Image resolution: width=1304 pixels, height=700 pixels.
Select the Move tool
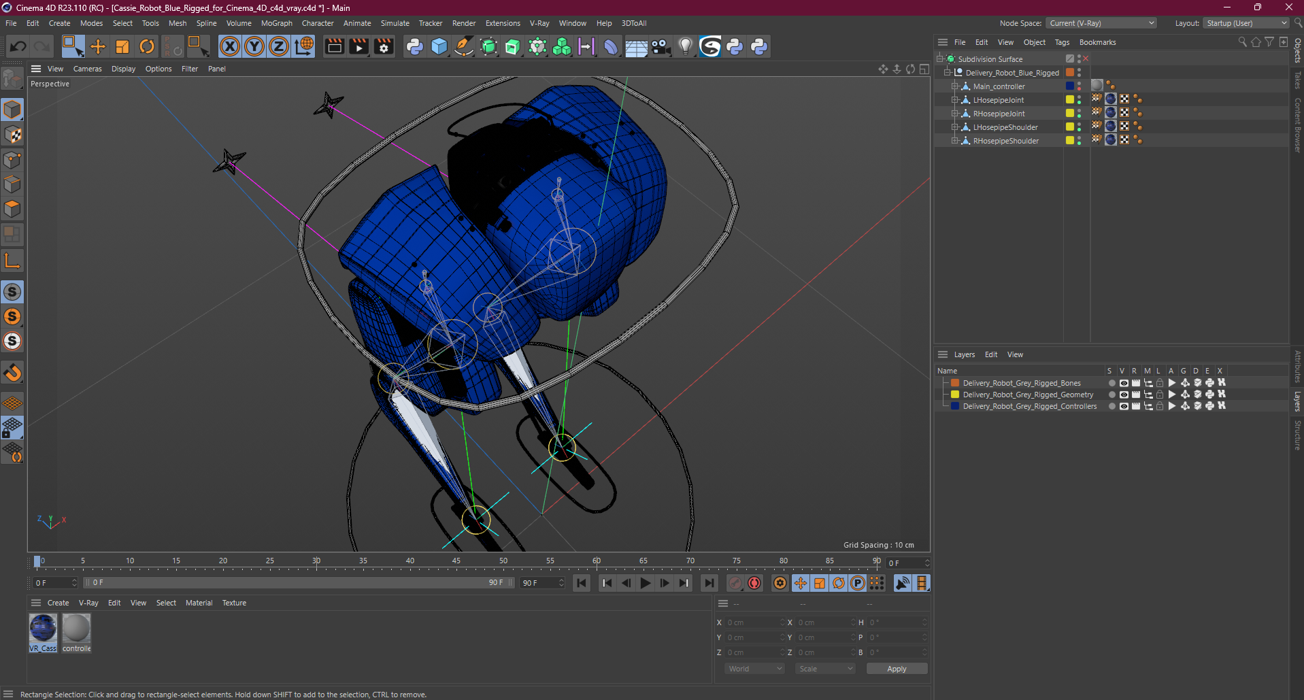(98, 46)
